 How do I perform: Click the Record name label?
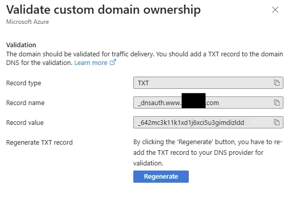(x=25, y=103)
